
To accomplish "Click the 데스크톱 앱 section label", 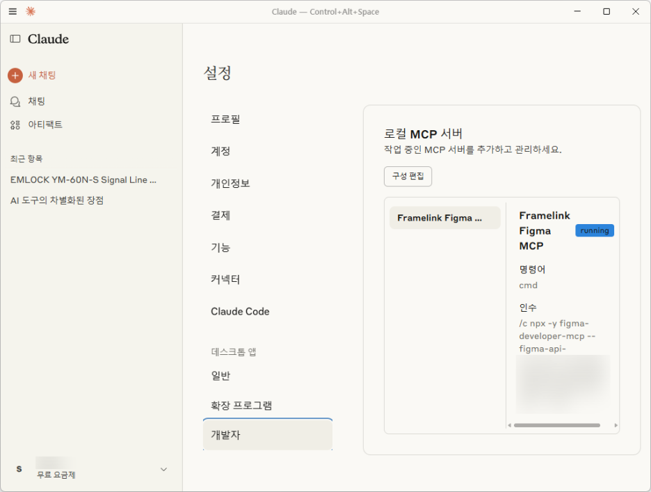I will [x=234, y=352].
